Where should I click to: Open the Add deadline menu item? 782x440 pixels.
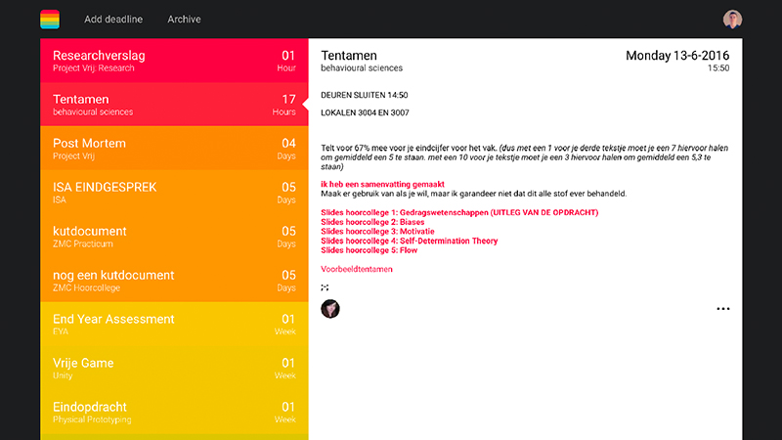(113, 20)
